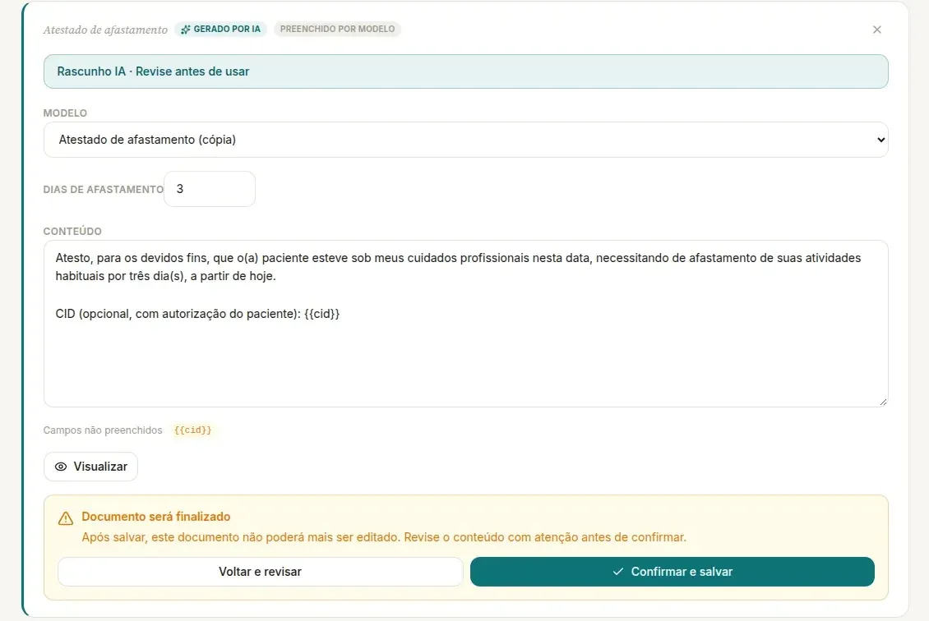Click the eye icon on Visualizar
This screenshot has height=621, width=929.
click(61, 467)
